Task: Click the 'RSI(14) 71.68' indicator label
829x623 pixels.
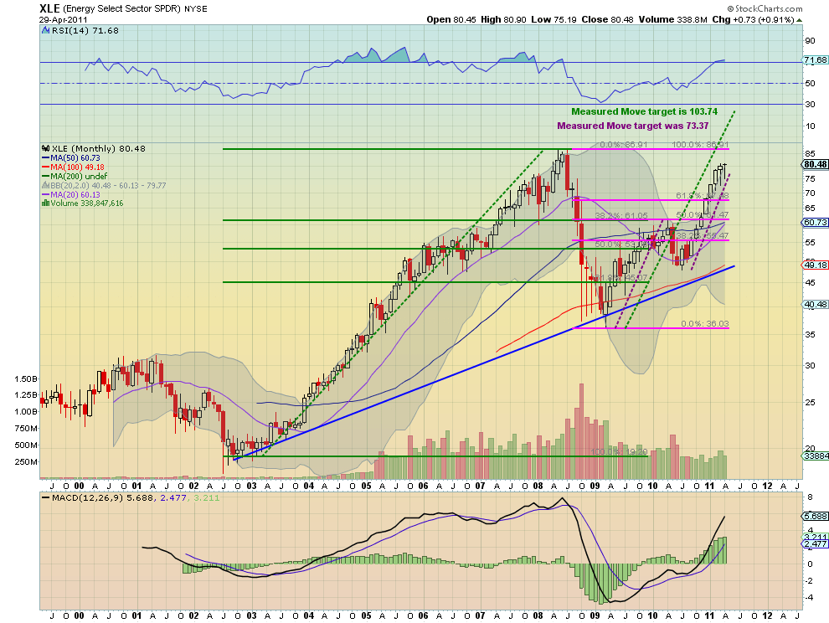Action: click(85, 31)
